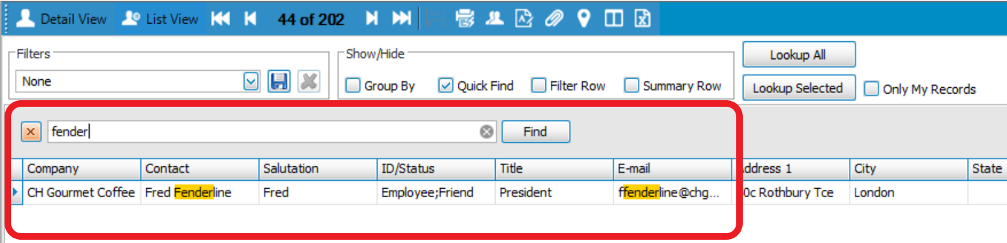This screenshot has width=1007, height=243.
Task: Switch to Detail View tab
Action: click(61, 19)
